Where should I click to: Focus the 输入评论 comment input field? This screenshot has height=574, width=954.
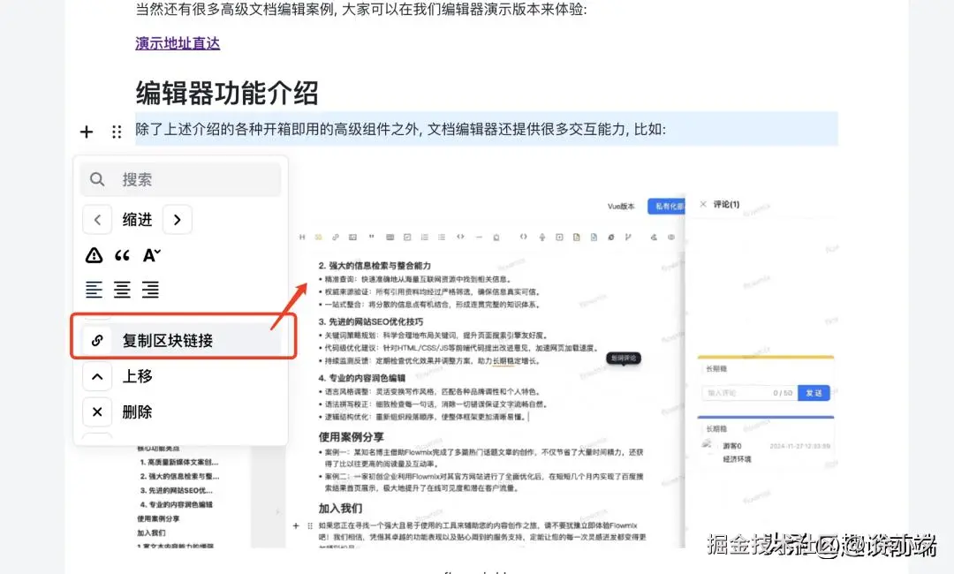(750, 393)
